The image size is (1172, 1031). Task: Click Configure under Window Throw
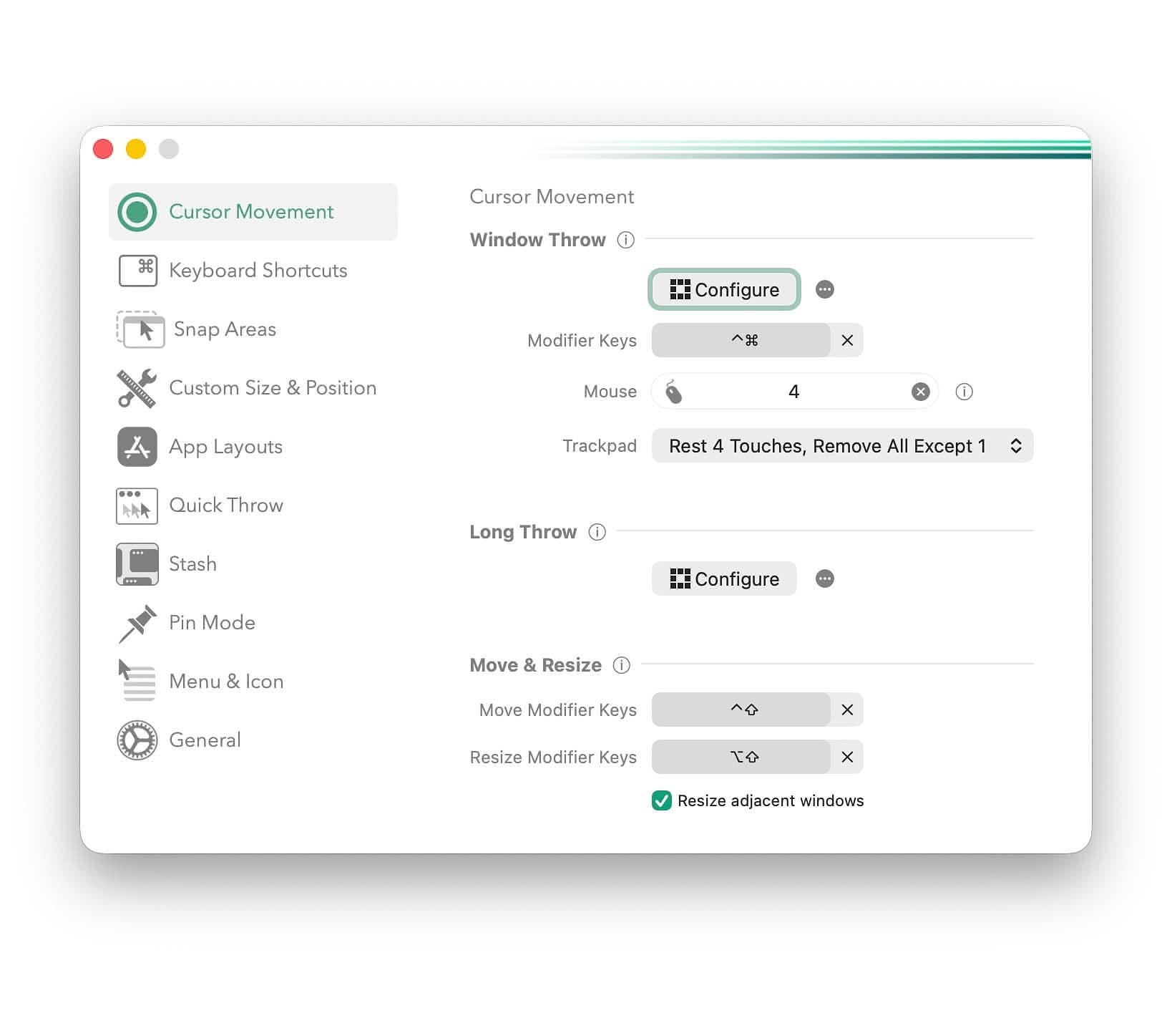pos(723,289)
